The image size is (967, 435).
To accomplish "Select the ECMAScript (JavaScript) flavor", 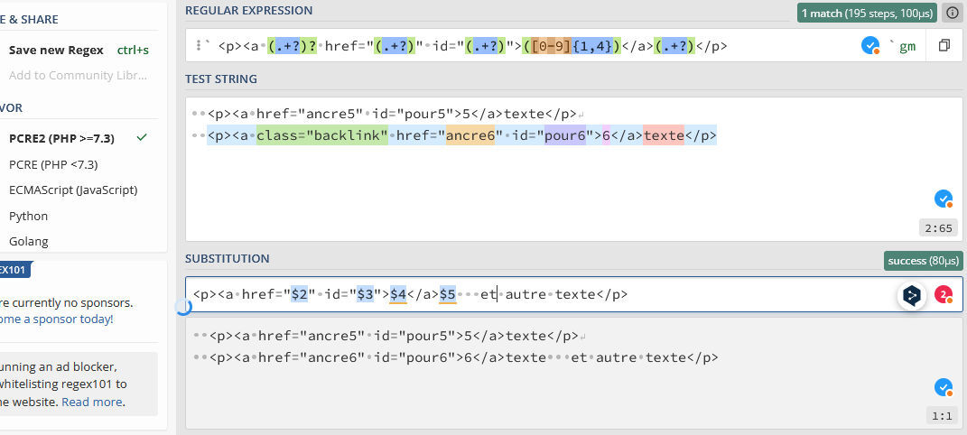I will point(73,190).
